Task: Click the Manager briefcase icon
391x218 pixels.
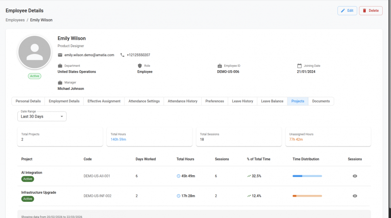Action: (60, 82)
